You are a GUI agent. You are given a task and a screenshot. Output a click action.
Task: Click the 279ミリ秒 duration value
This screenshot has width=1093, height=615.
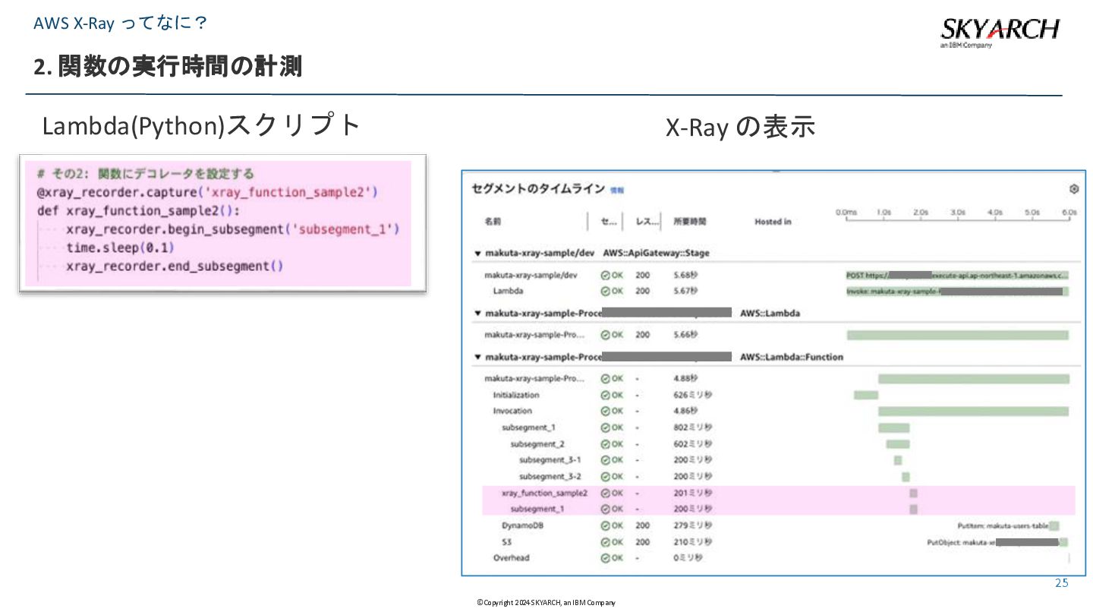693,525
